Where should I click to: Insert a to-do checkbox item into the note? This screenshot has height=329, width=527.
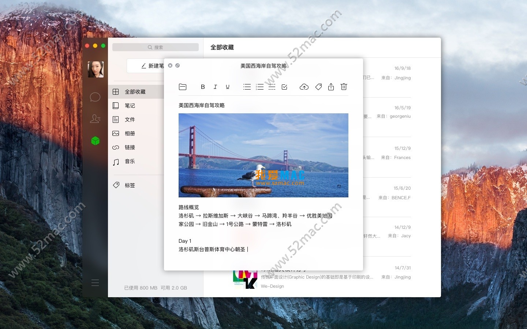tap(284, 87)
